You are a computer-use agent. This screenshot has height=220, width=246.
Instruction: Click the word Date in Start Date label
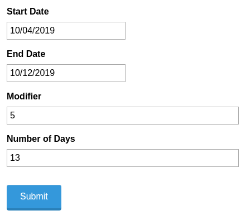click(x=39, y=11)
